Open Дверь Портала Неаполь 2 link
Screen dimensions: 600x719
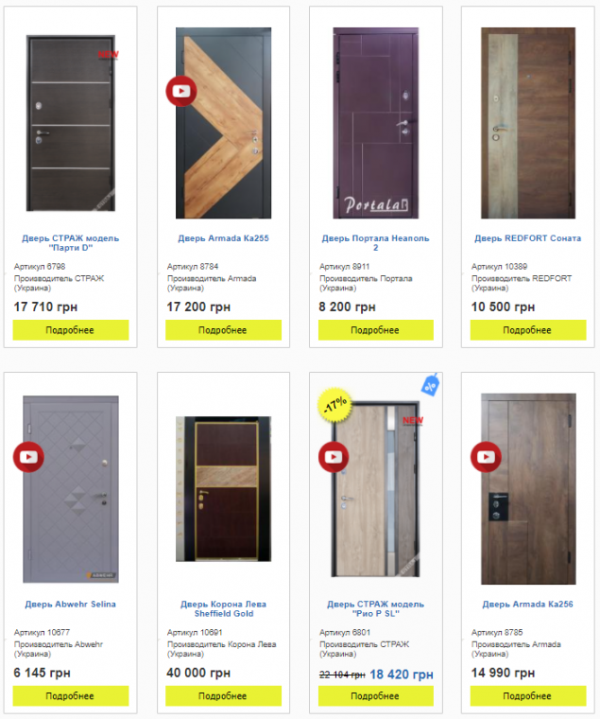[x=375, y=242]
